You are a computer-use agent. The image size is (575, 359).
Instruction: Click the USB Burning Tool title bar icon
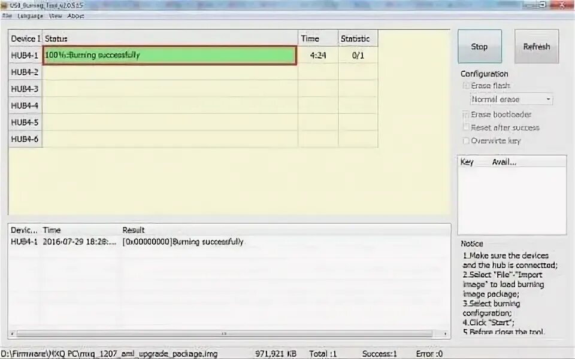point(4,5)
